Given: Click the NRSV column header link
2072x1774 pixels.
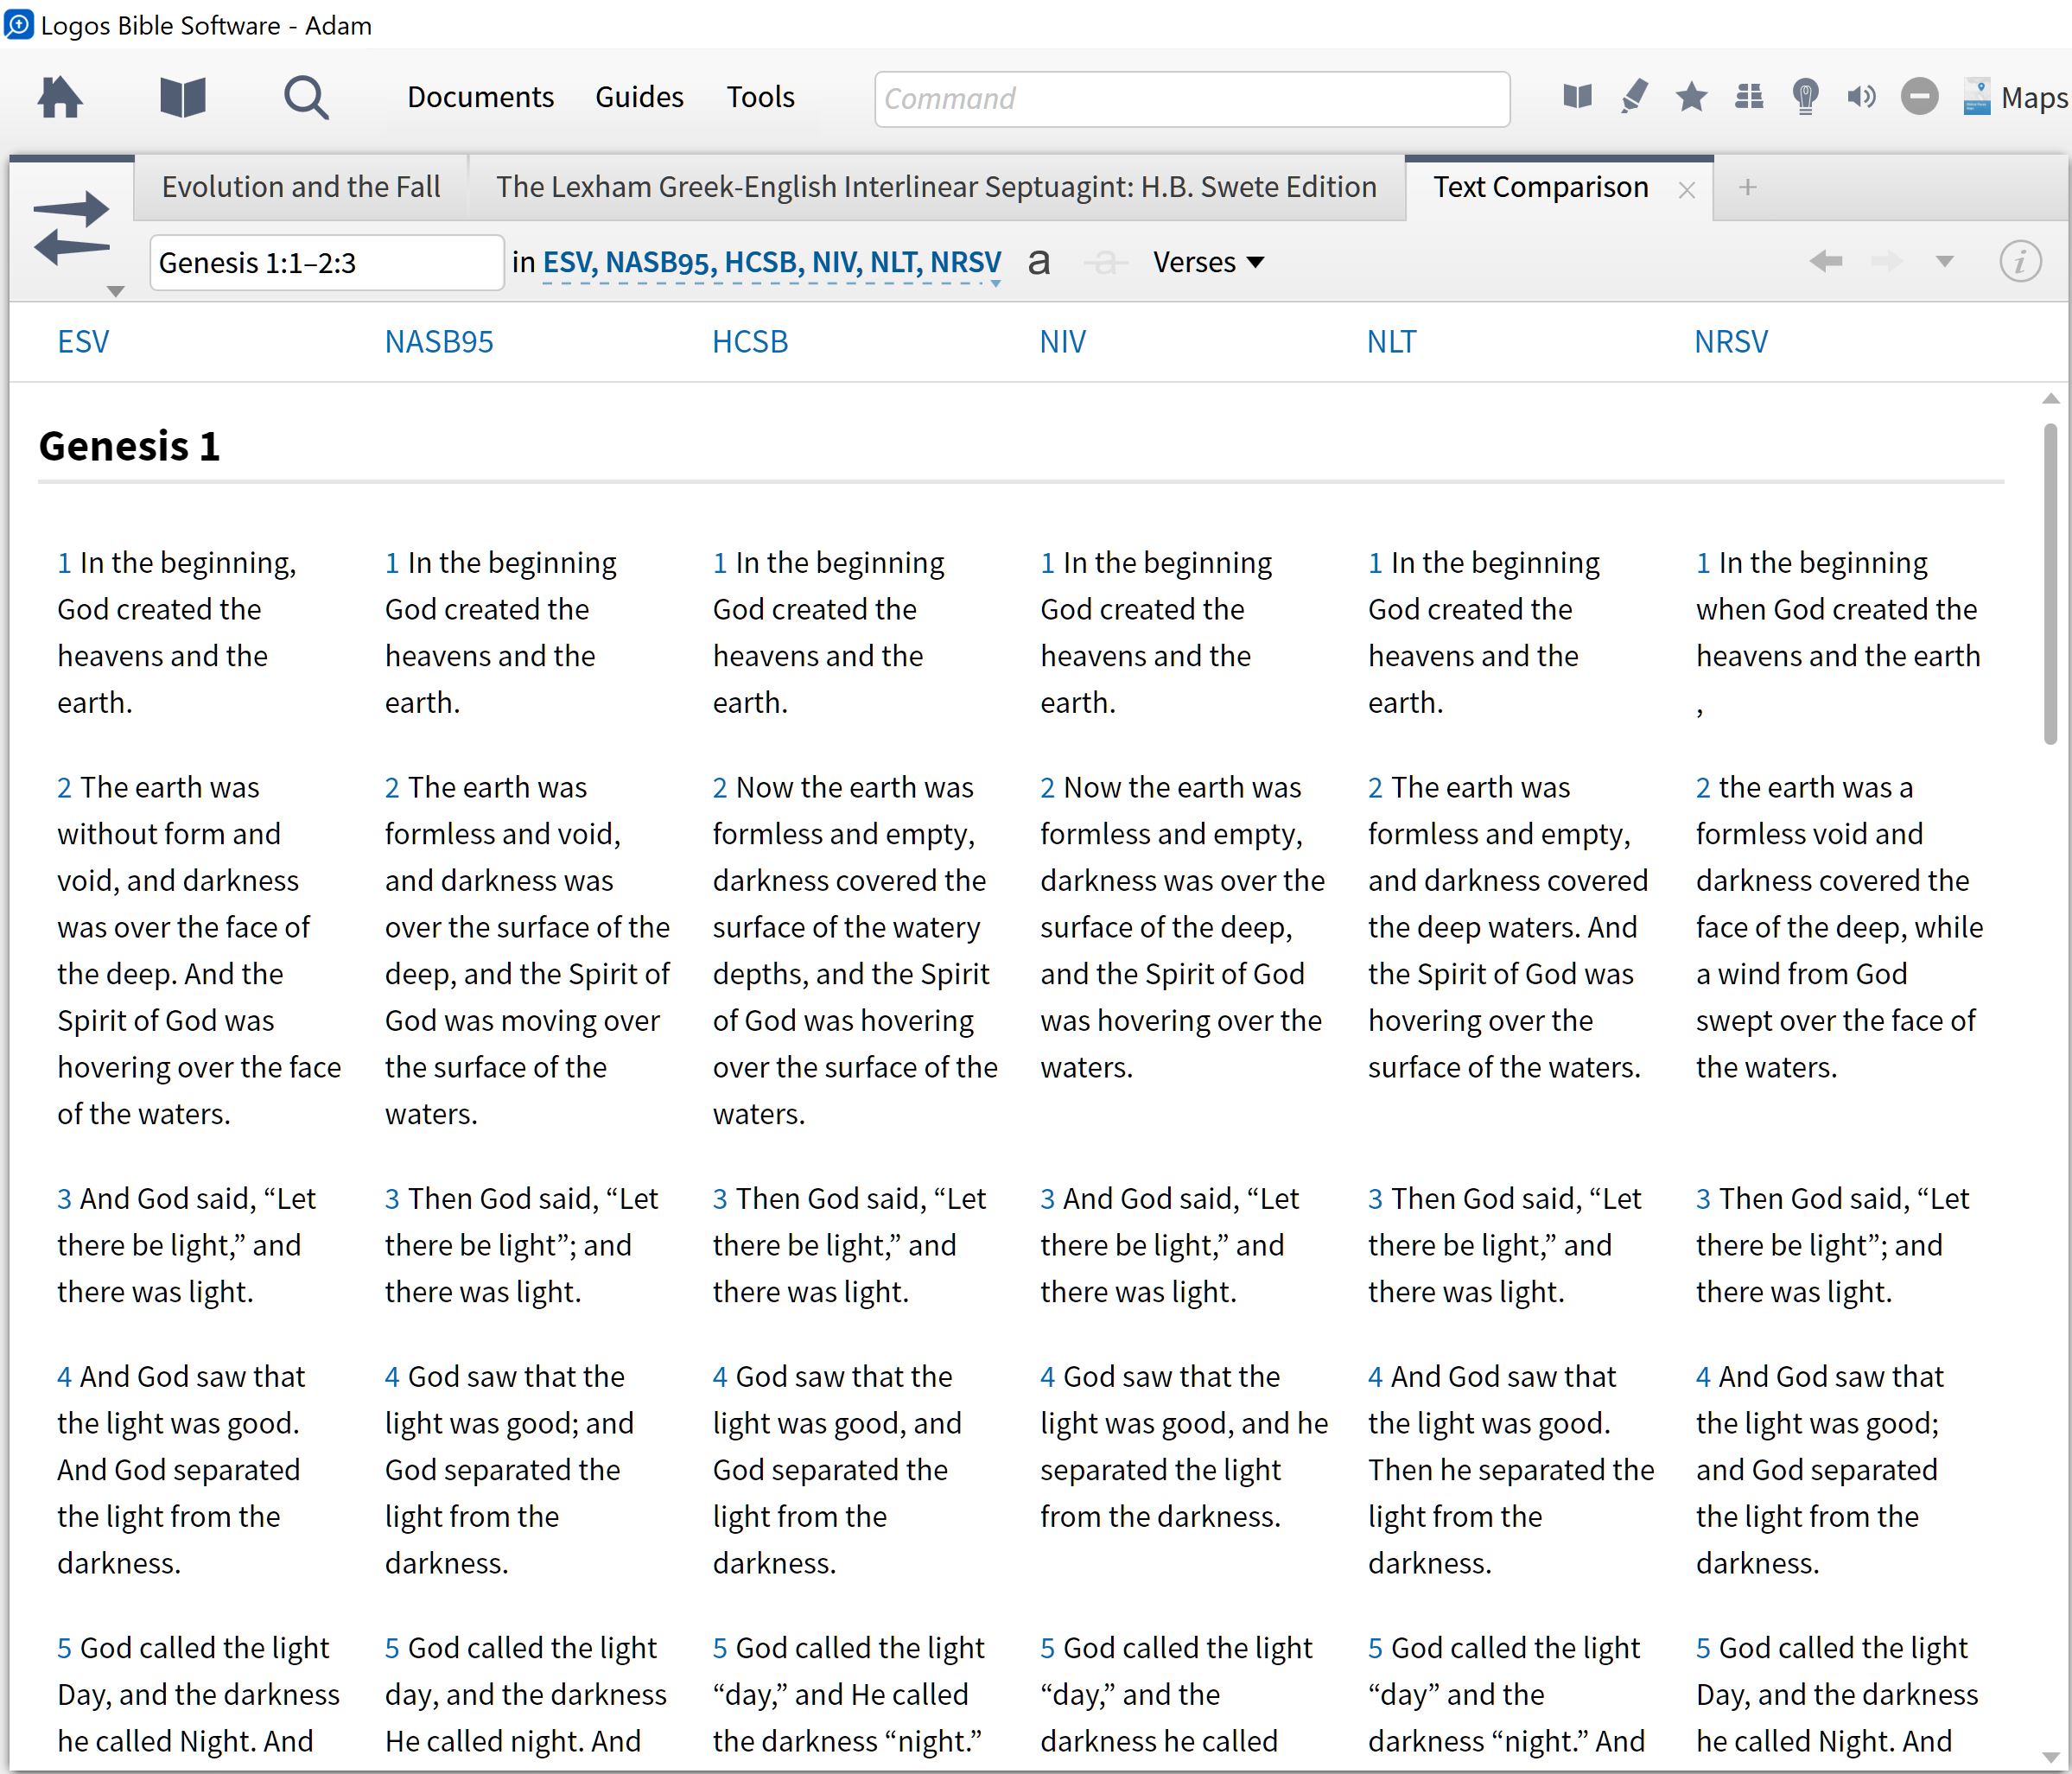Looking at the screenshot, I should coord(1730,342).
